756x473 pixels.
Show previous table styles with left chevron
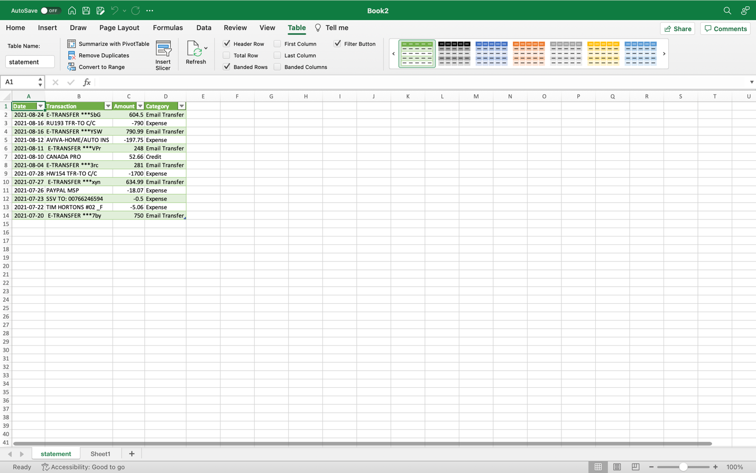click(x=393, y=54)
